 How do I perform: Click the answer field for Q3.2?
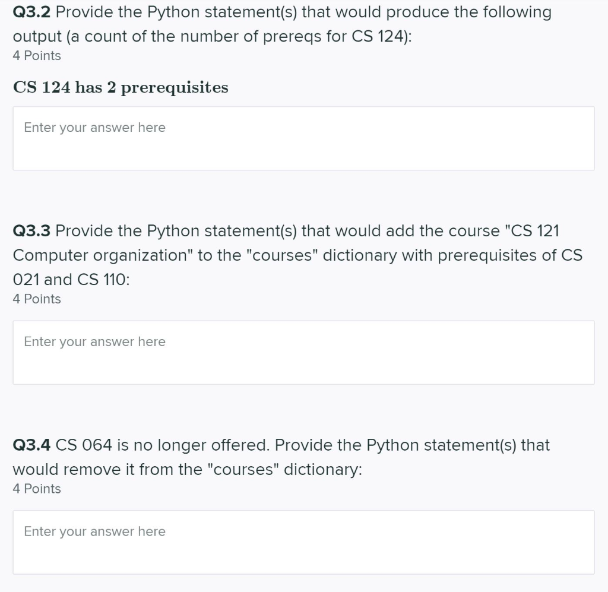(303, 138)
